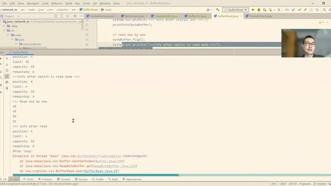Click main in the breadcrumb bar
This screenshot has width=331, height=186.
106,10
